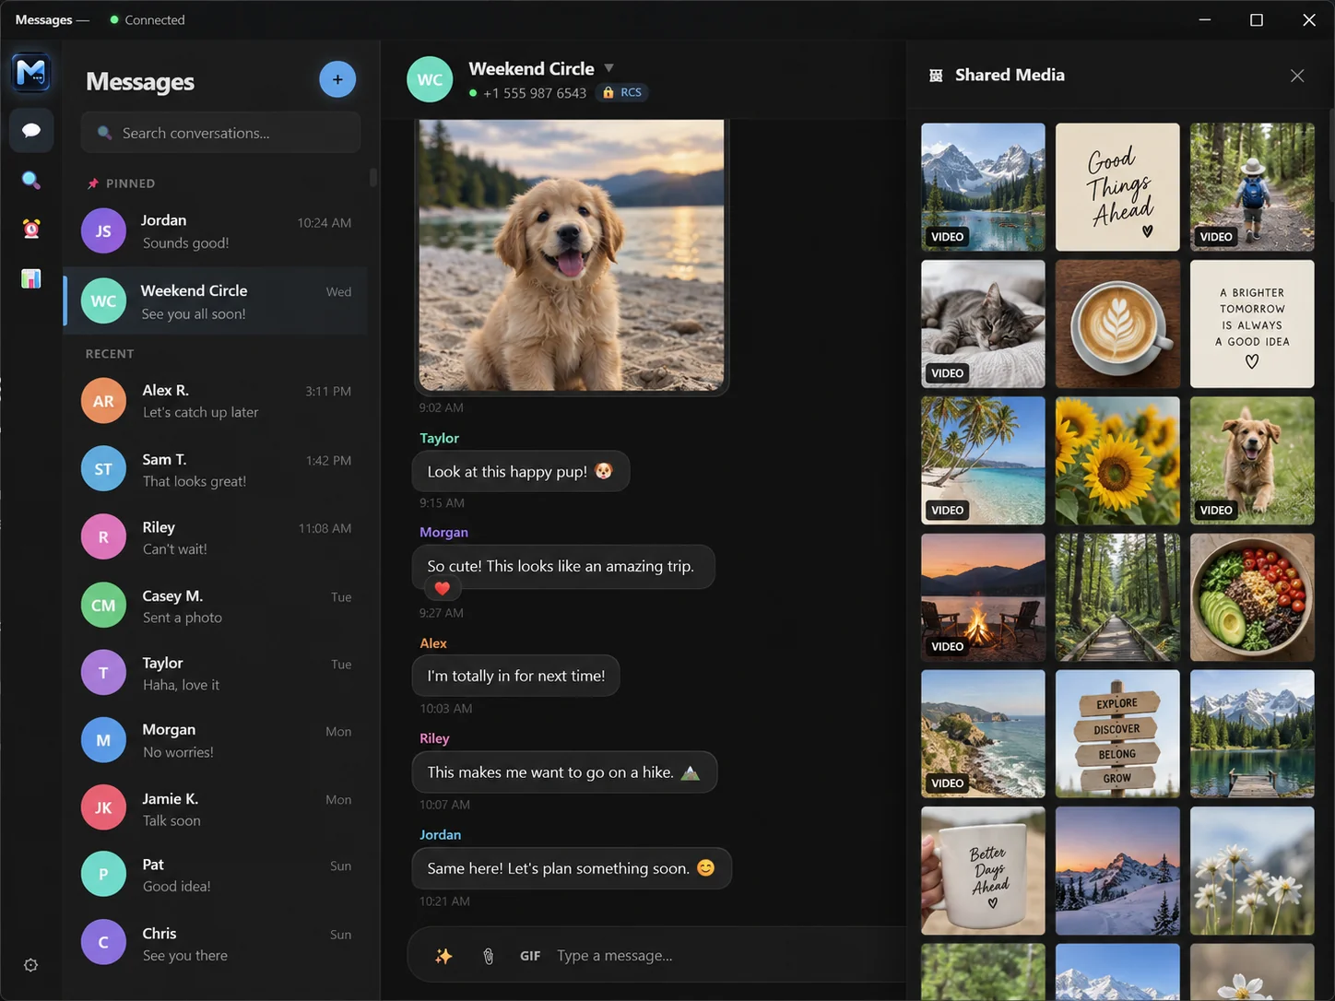Image resolution: width=1335 pixels, height=1001 pixels.
Task: Open the search magnifier icon in left rail
Action: [31, 180]
